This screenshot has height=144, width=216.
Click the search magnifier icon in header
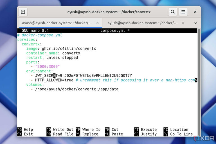pos(173,12)
